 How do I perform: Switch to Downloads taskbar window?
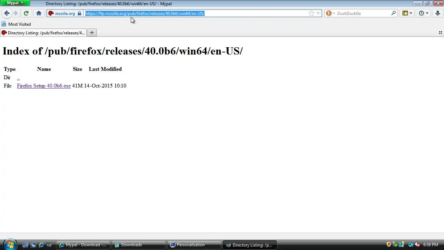[139, 245]
